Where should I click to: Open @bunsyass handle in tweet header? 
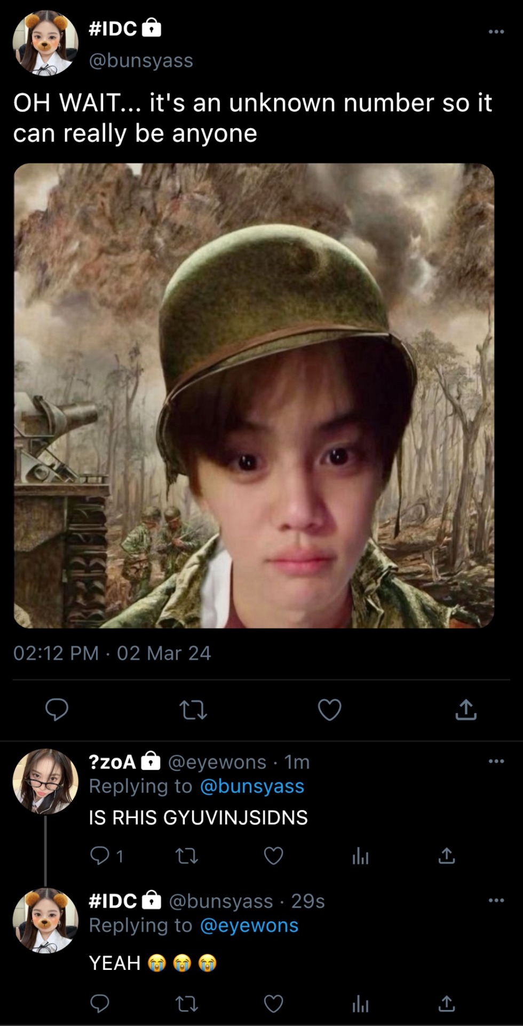tap(141, 60)
